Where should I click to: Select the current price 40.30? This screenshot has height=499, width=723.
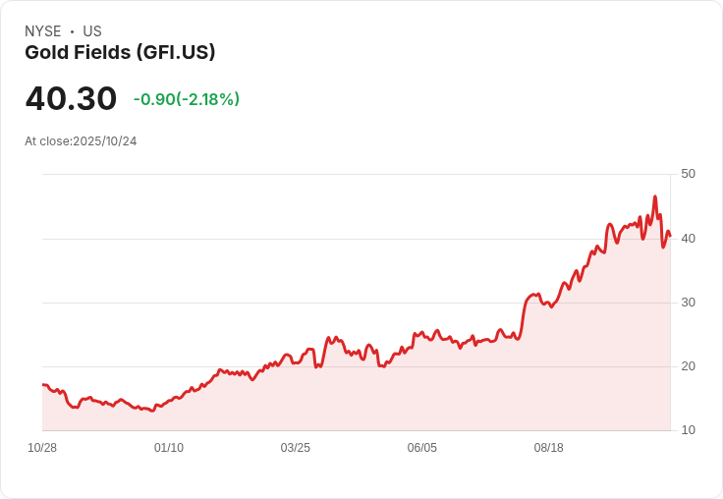71,99
